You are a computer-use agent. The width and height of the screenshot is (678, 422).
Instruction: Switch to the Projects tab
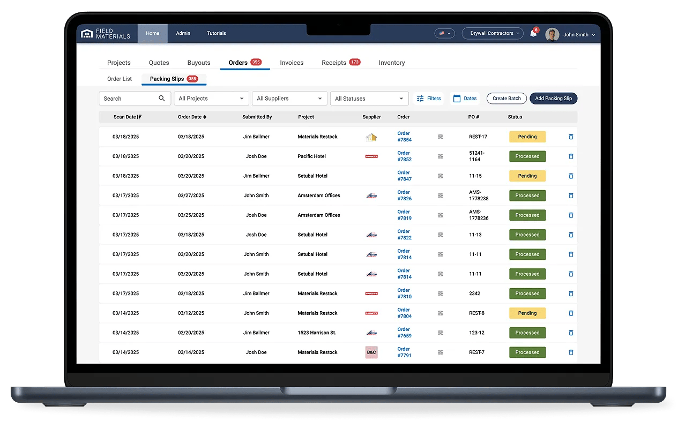pyautogui.click(x=119, y=63)
